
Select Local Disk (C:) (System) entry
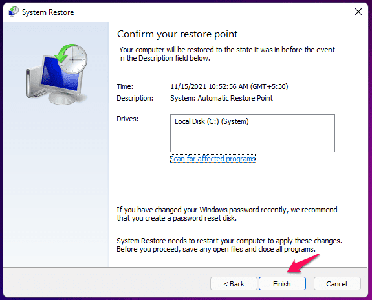coord(212,121)
